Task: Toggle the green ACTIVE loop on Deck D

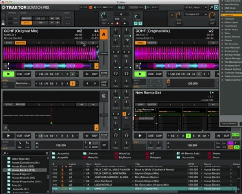Action: point(236,135)
